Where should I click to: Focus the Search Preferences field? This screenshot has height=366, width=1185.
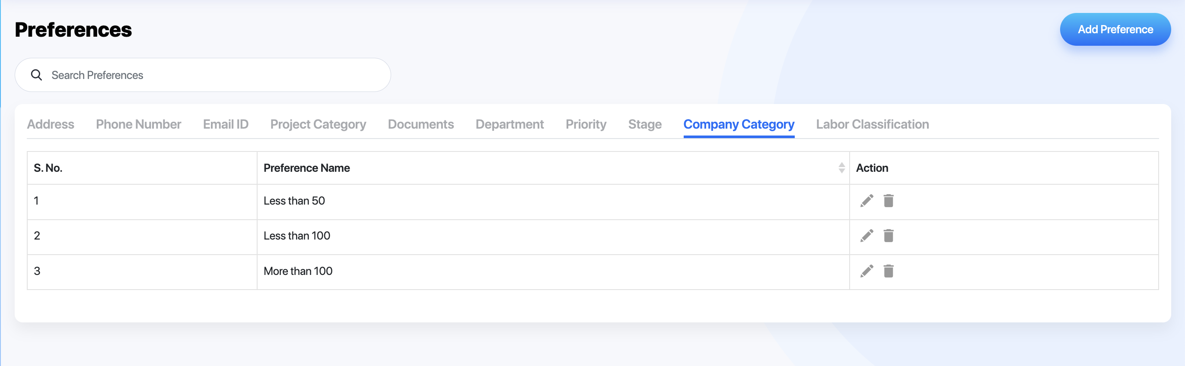coord(203,75)
